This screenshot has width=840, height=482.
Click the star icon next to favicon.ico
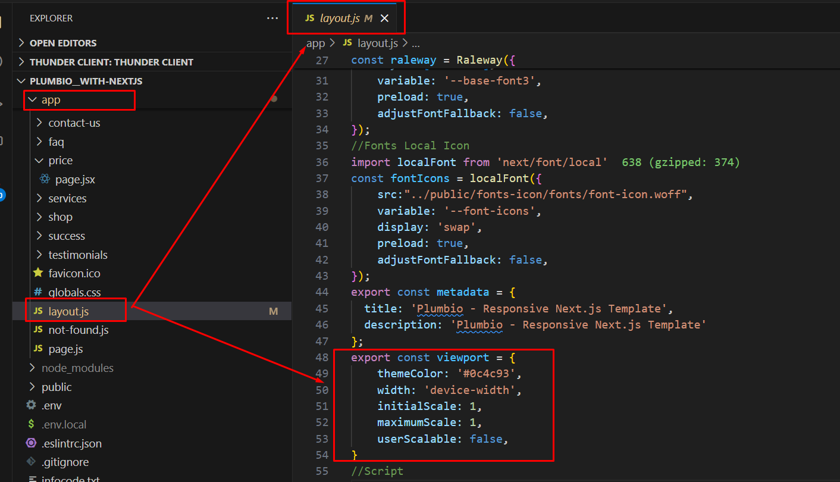pyautogui.click(x=38, y=273)
